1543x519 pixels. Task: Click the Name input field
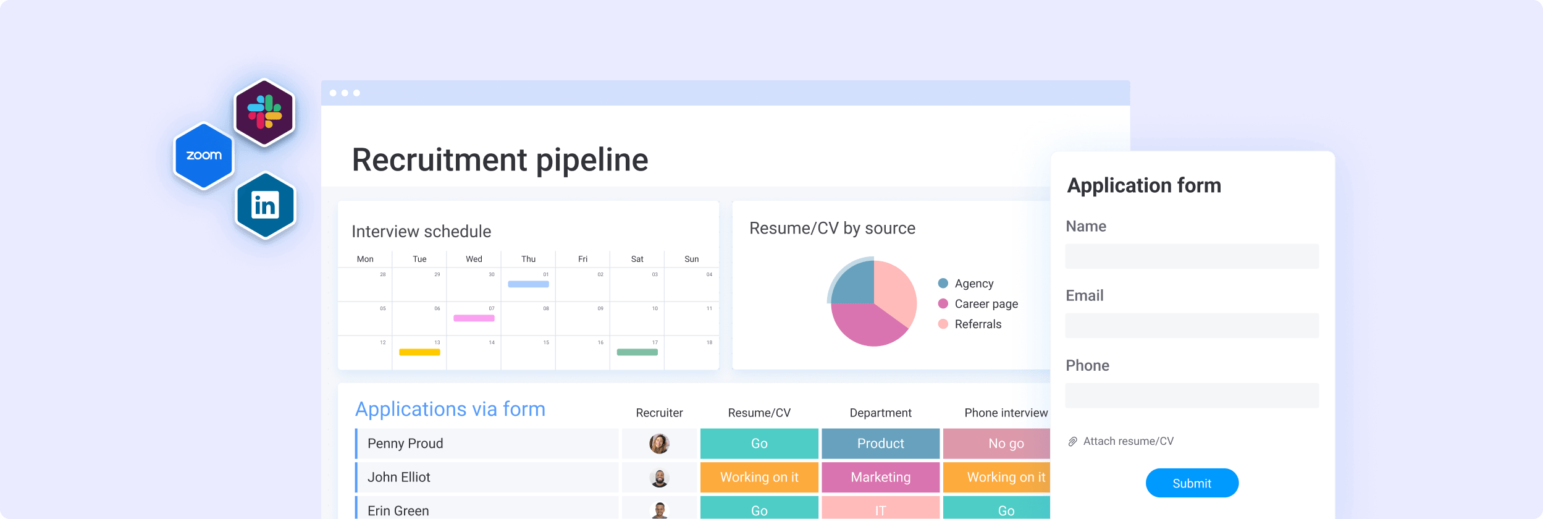(x=1192, y=256)
